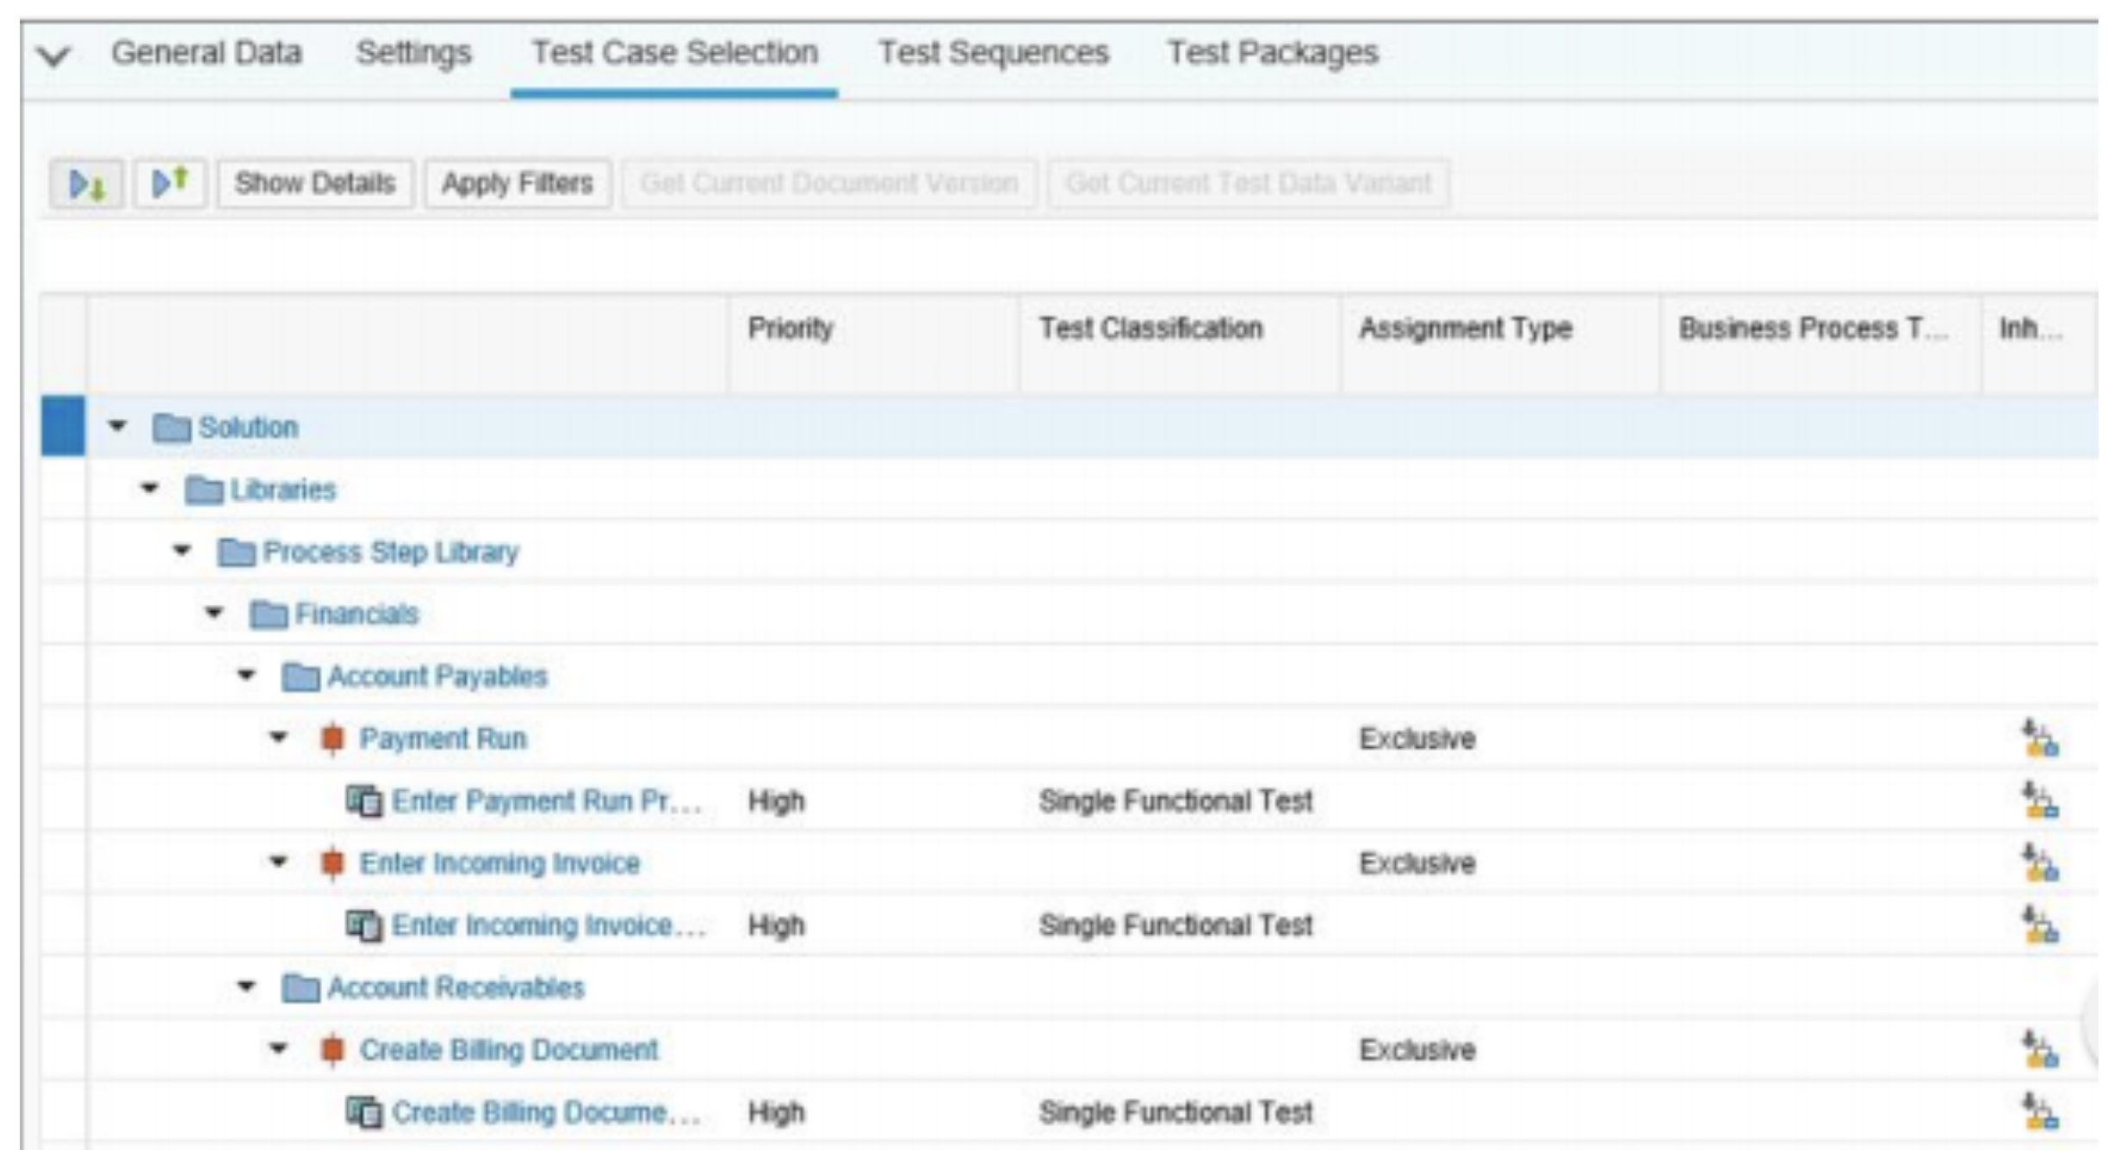Collapse the Financials folder node
Viewport: 2120px width, 1174px height.
[214, 613]
